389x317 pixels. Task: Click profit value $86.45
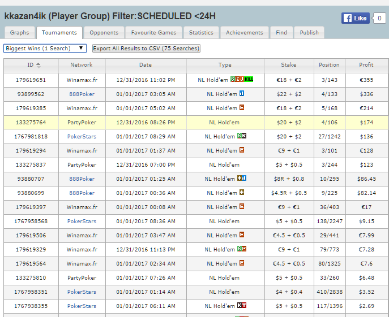[366, 179]
